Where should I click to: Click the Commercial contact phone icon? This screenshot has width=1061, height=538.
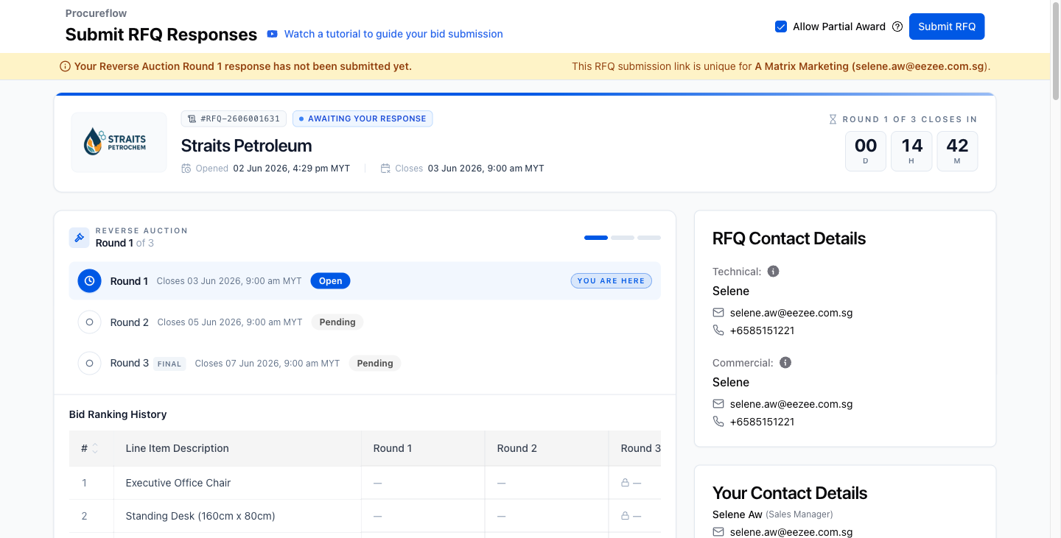pyautogui.click(x=718, y=422)
